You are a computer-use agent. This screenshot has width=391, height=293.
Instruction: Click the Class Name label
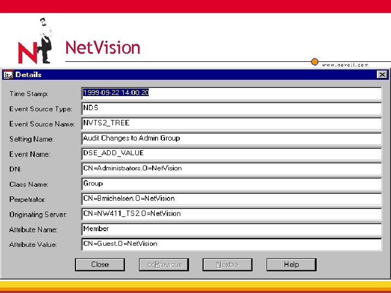(29, 184)
